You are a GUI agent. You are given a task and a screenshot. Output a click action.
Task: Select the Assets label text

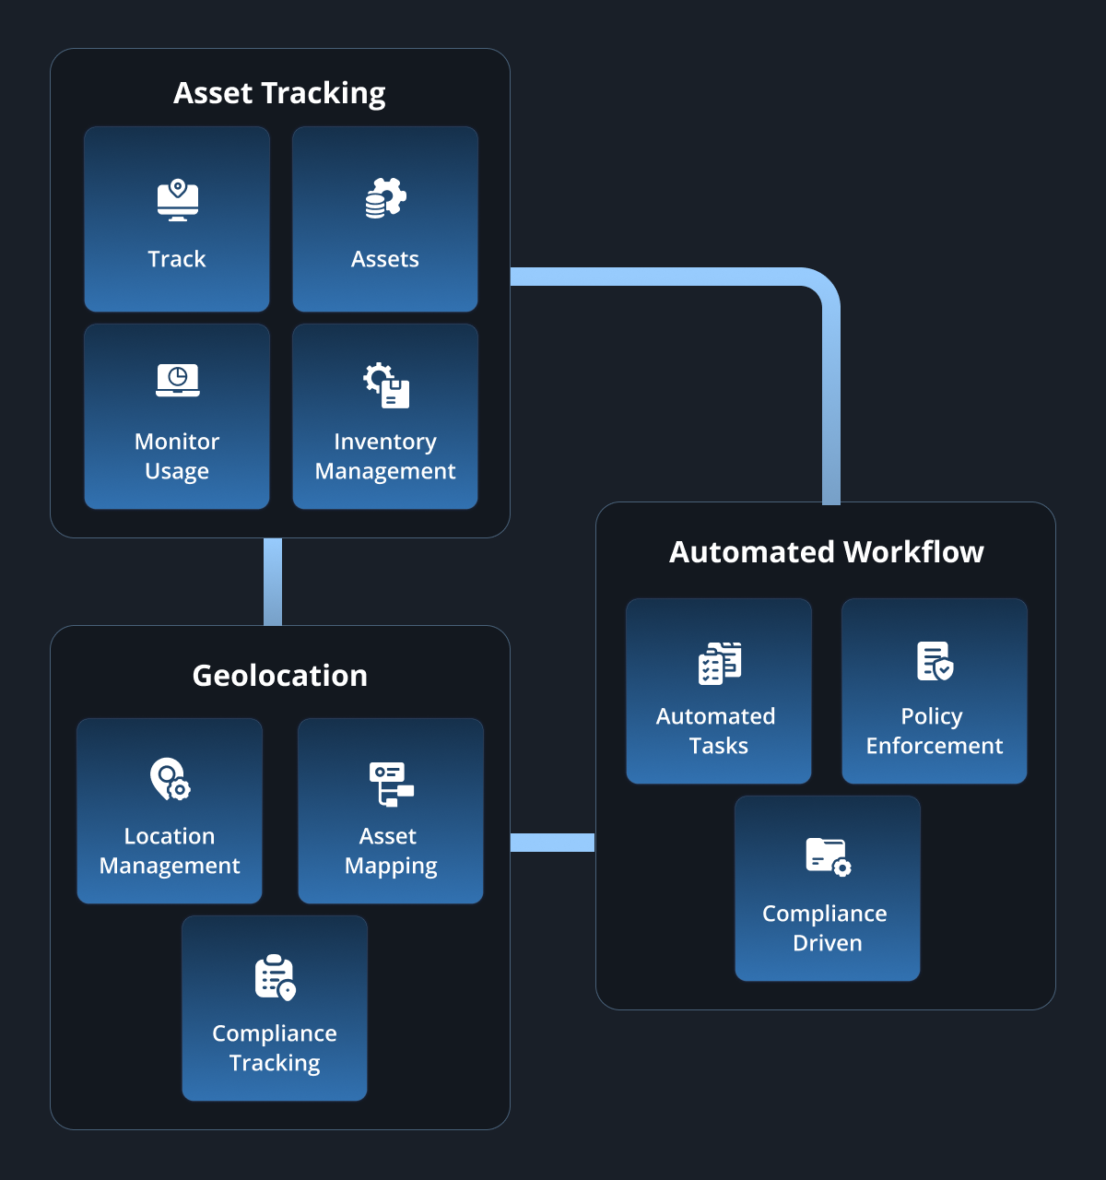385,259
